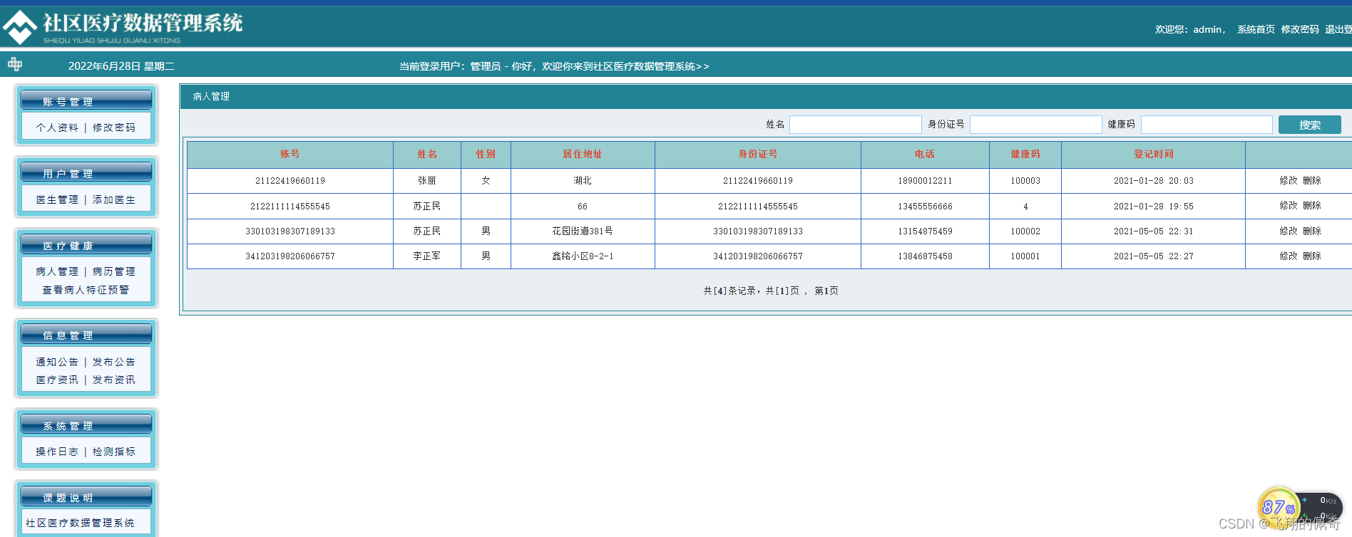The height and width of the screenshot is (537, 1352).
Task: Click the 搜索 button
Action: click(x=1310, y=125)
